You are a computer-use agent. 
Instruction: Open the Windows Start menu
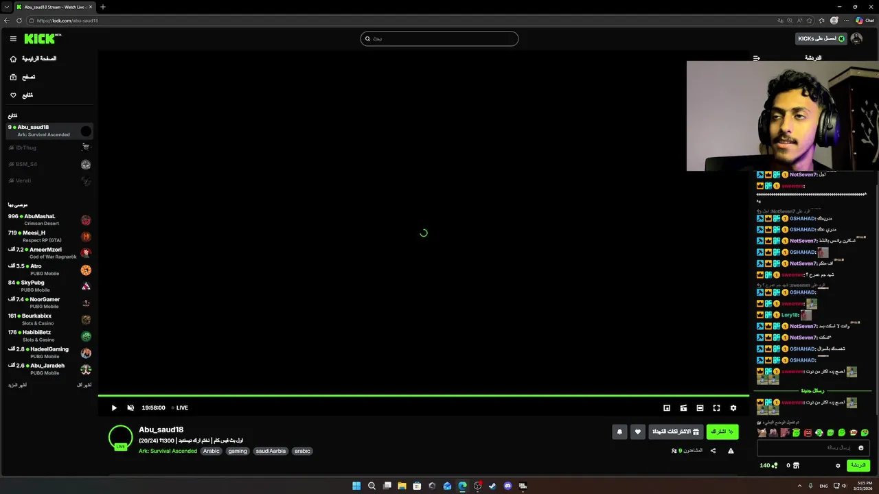click(x=356, y=486)
